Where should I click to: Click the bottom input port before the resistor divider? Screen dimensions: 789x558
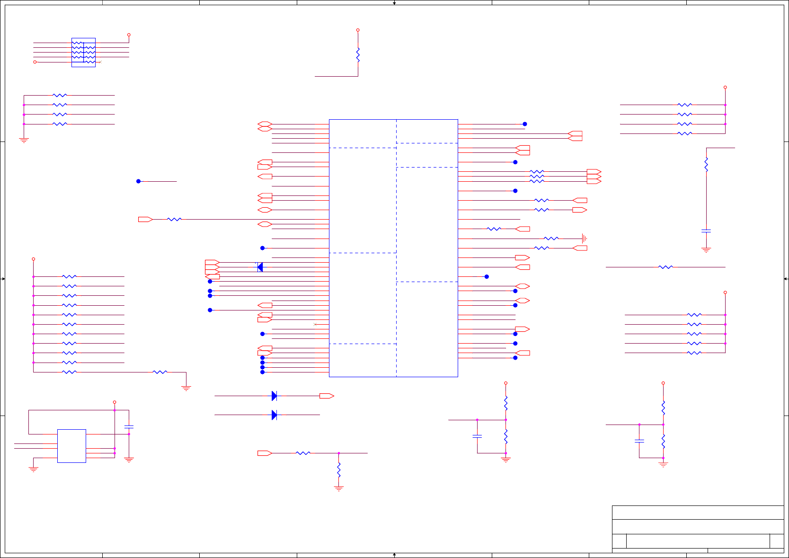(x=265, y=453)
